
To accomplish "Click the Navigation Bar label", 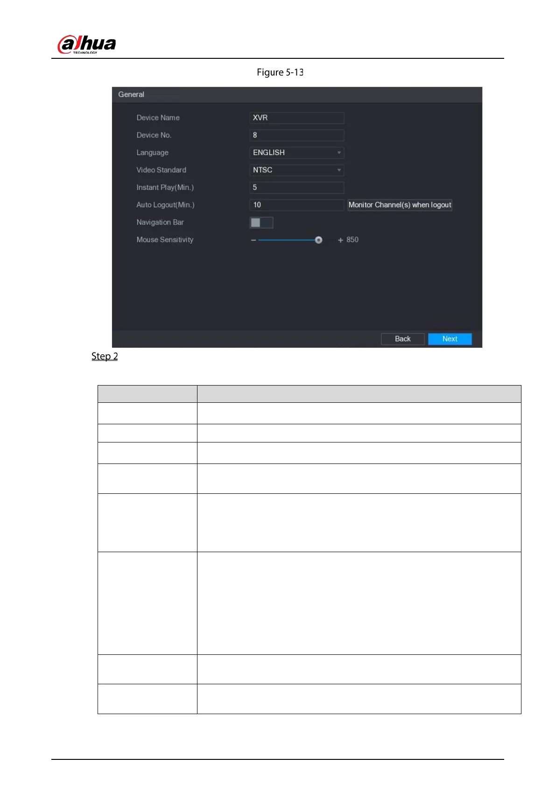I will (x=160, y=222).
